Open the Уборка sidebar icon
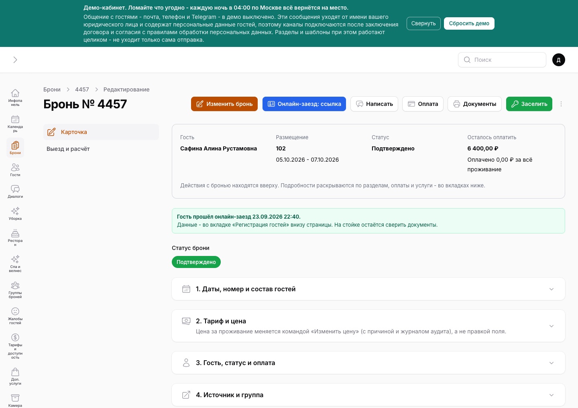578x408 pixels. click(15, 213)
